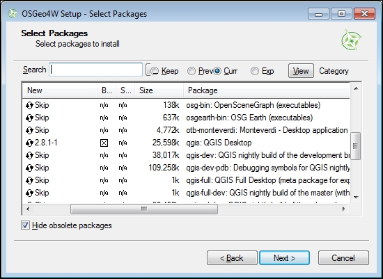Toggle the binary checkbox for qgis Desktop
The width and height of the screenshot is (383, 279).
(104, 143)
